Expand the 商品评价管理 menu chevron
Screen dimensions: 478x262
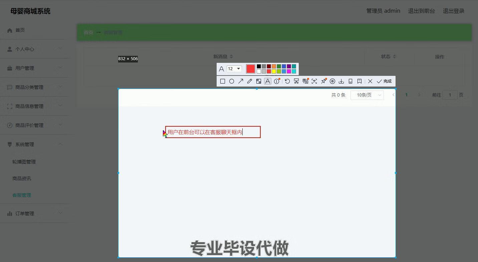60,125
